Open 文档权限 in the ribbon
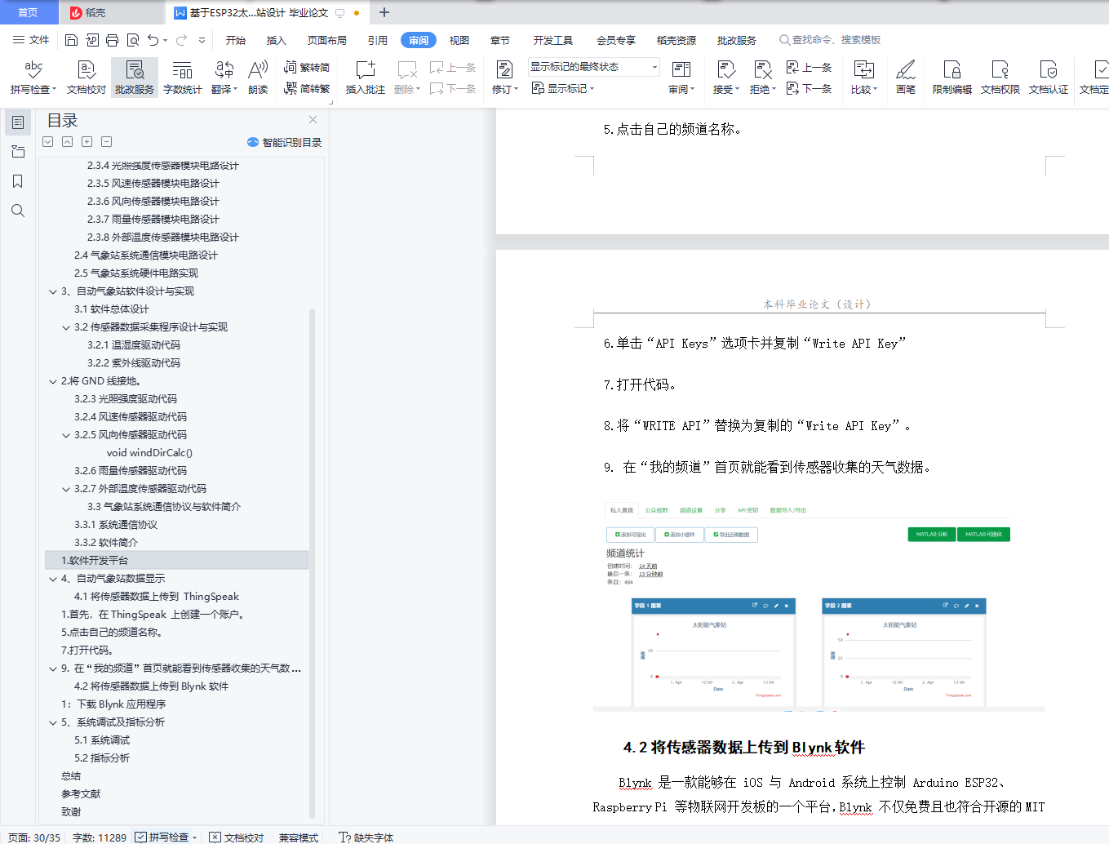Screen dimensions: 1109x844 (1000, 78)
